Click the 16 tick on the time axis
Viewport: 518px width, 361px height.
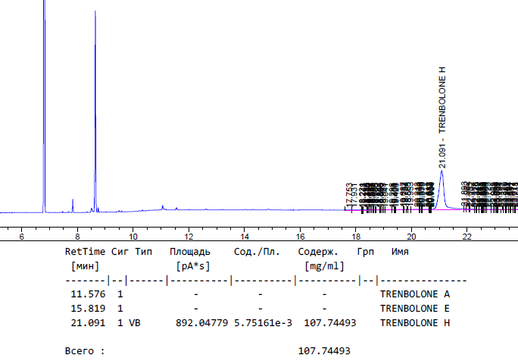point(300,237)
